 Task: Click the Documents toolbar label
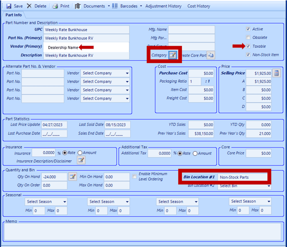[94, 6]
